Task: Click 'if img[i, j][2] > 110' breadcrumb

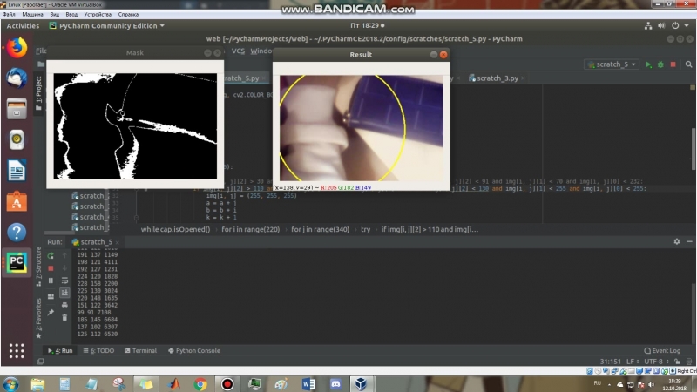Action: click(430, 230)
